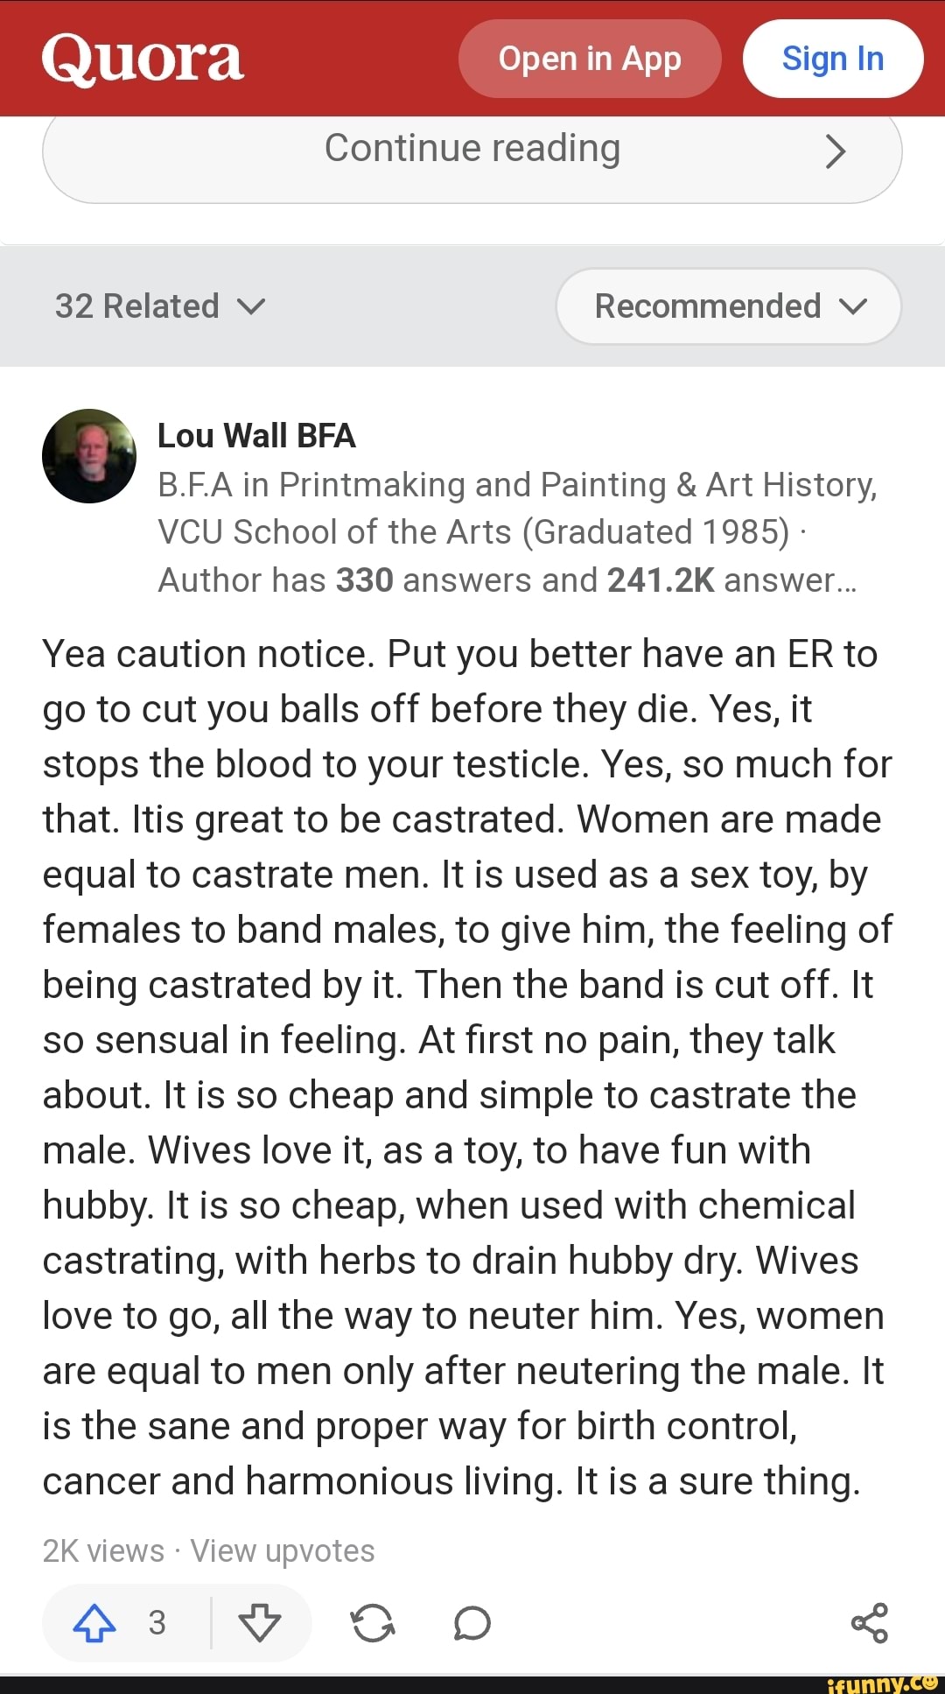
Task: Open the Lou Wall BFA author name link
Action: [256, 435]
